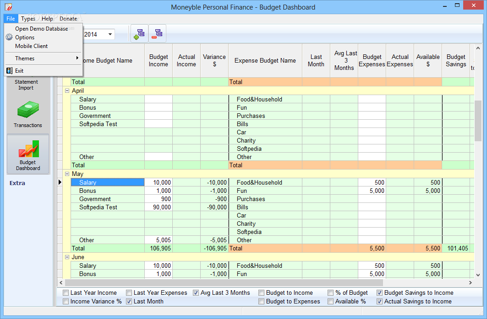Click the scroll right arrow of grid
Image resolution: width=487 pixels, height=319 pixels.
470,282
